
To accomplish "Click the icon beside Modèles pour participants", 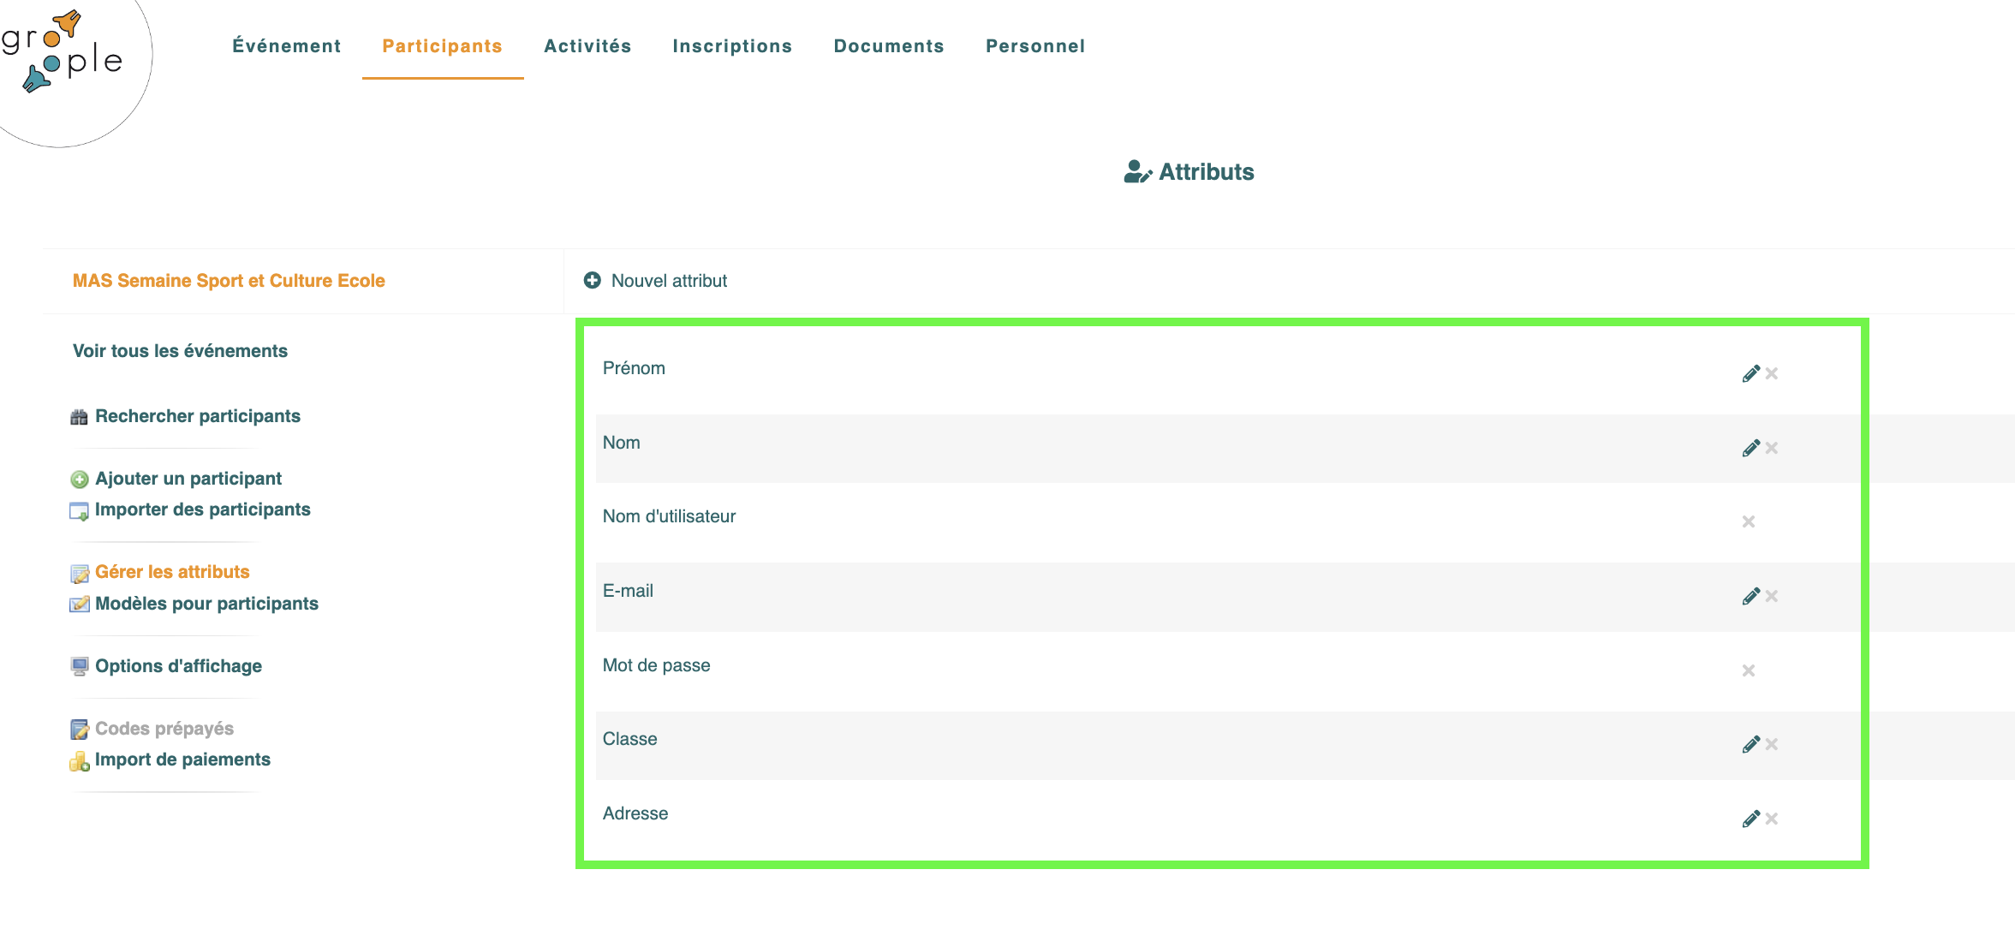I will 80,605.
